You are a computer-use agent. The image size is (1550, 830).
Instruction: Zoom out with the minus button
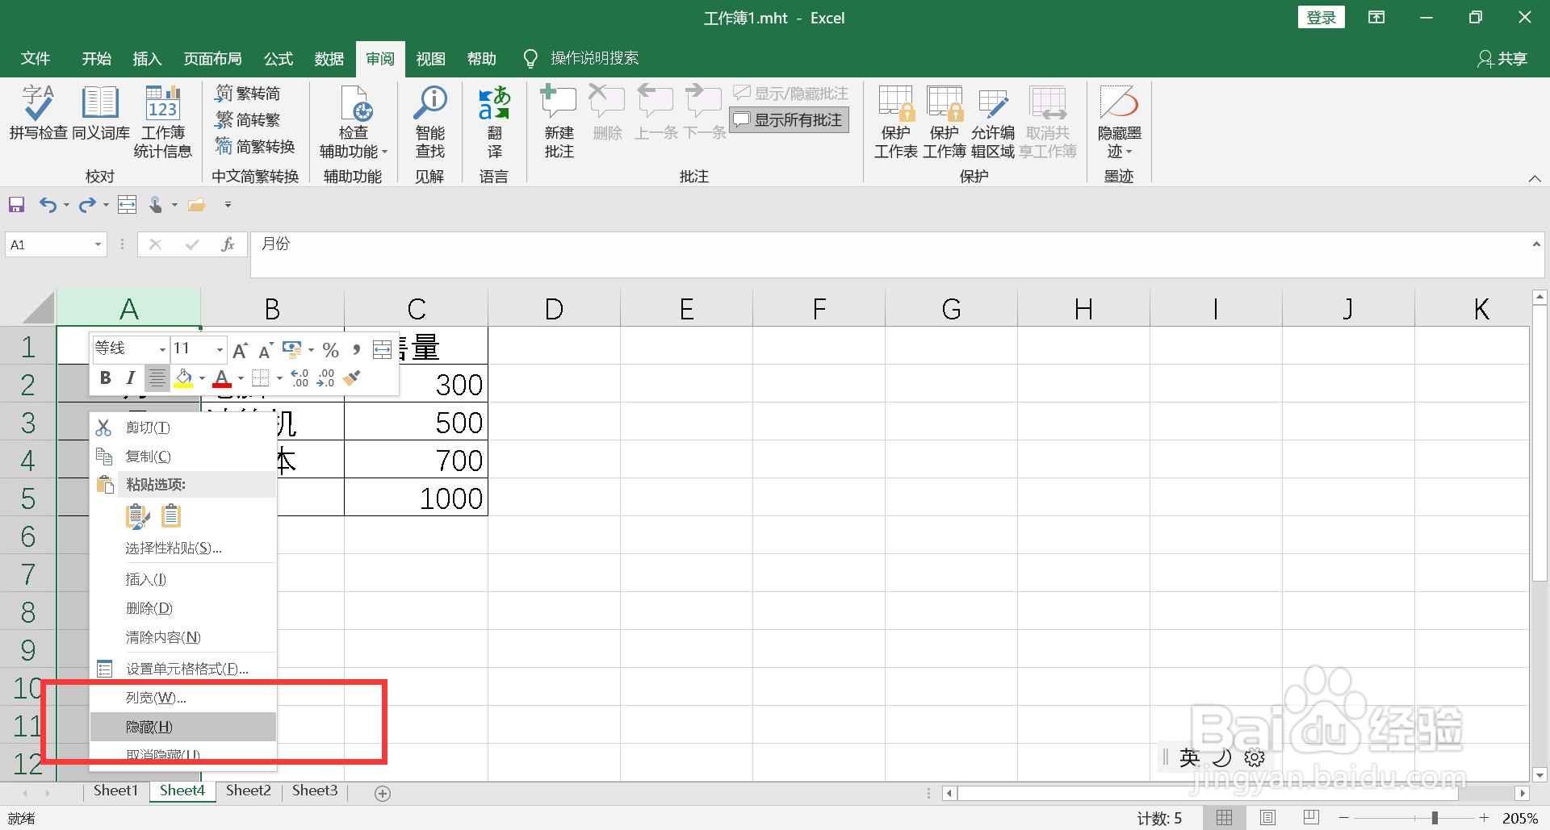[1343, 818]
